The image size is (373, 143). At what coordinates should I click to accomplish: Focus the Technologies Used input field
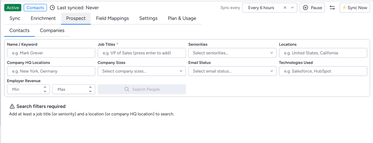tap(323, 71)
